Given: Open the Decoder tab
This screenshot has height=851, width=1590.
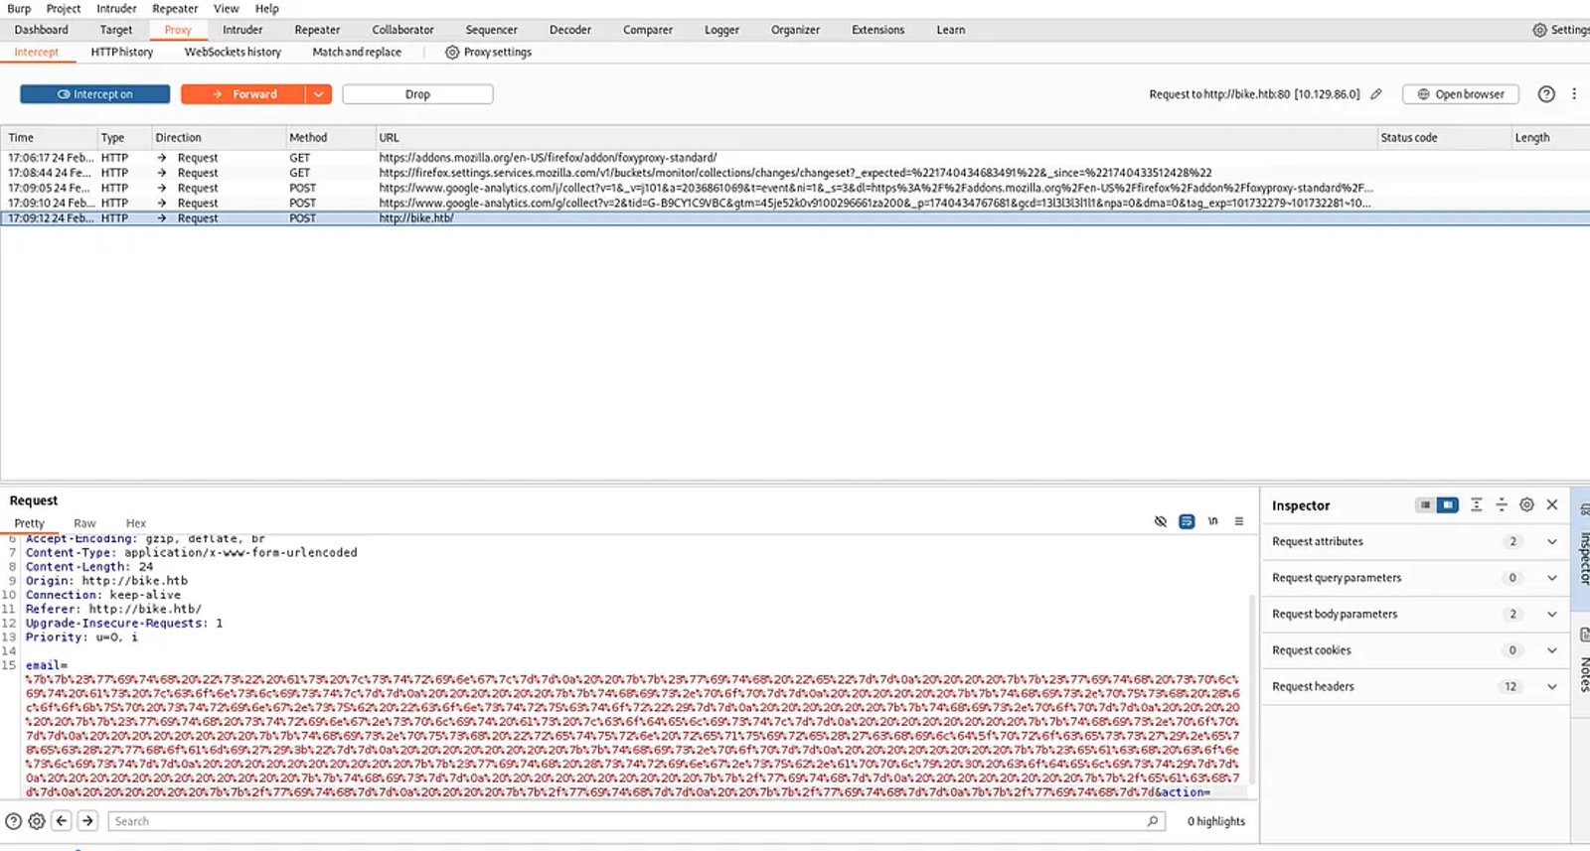Looking at the screenshot, I should coord(570,30).
